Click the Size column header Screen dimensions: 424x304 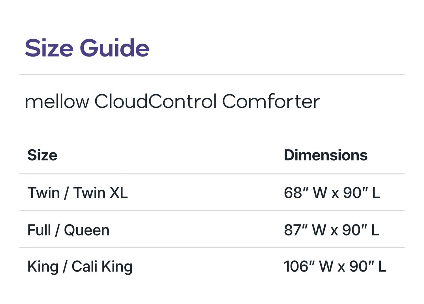(x=42, y=155)
